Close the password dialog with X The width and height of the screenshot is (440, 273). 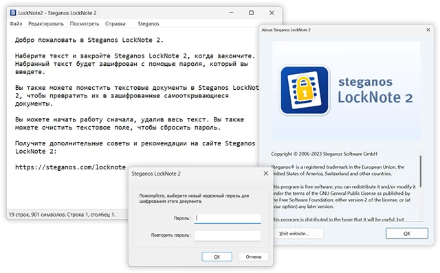(266, 174)
